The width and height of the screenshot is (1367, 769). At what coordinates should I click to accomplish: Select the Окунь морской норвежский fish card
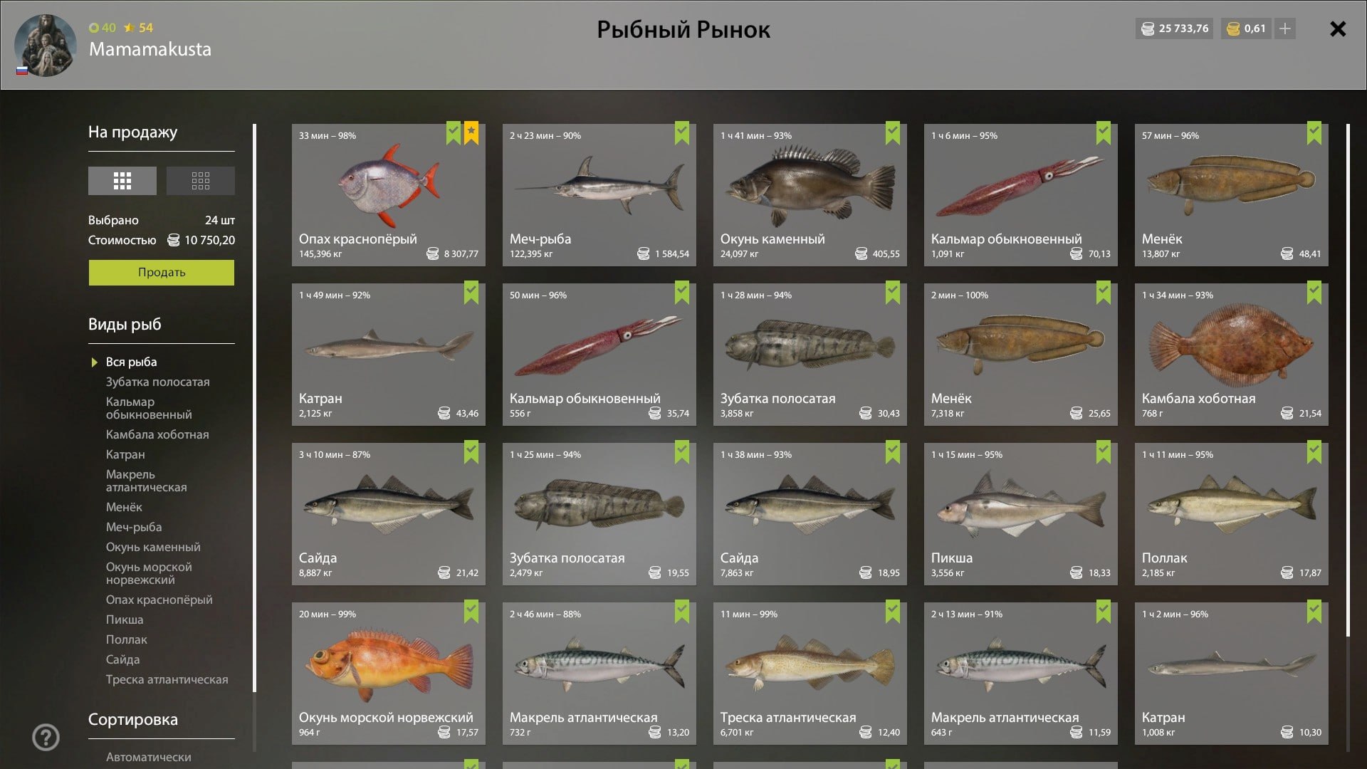[x=389, y=674]
